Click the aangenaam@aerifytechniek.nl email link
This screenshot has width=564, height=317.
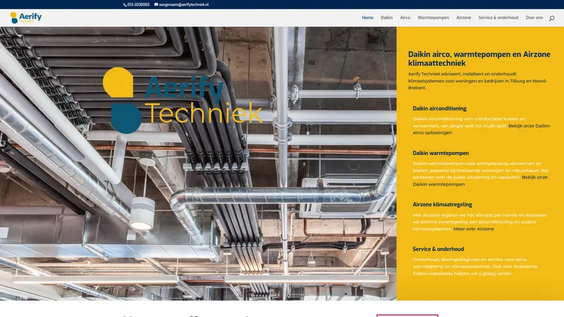183,5
